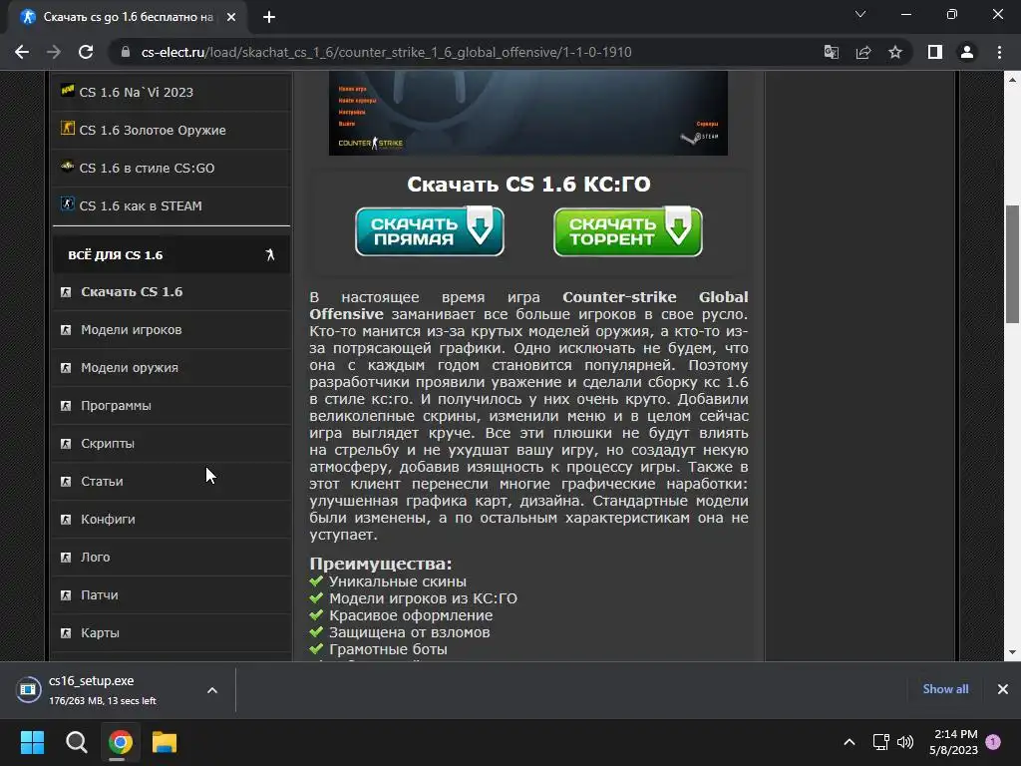The width and height of the screenshot is (1021, 766).
Task: Open the tab search chevron
Action: point(860,14)
